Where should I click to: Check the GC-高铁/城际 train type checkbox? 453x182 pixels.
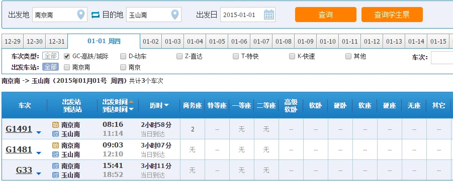67,56
